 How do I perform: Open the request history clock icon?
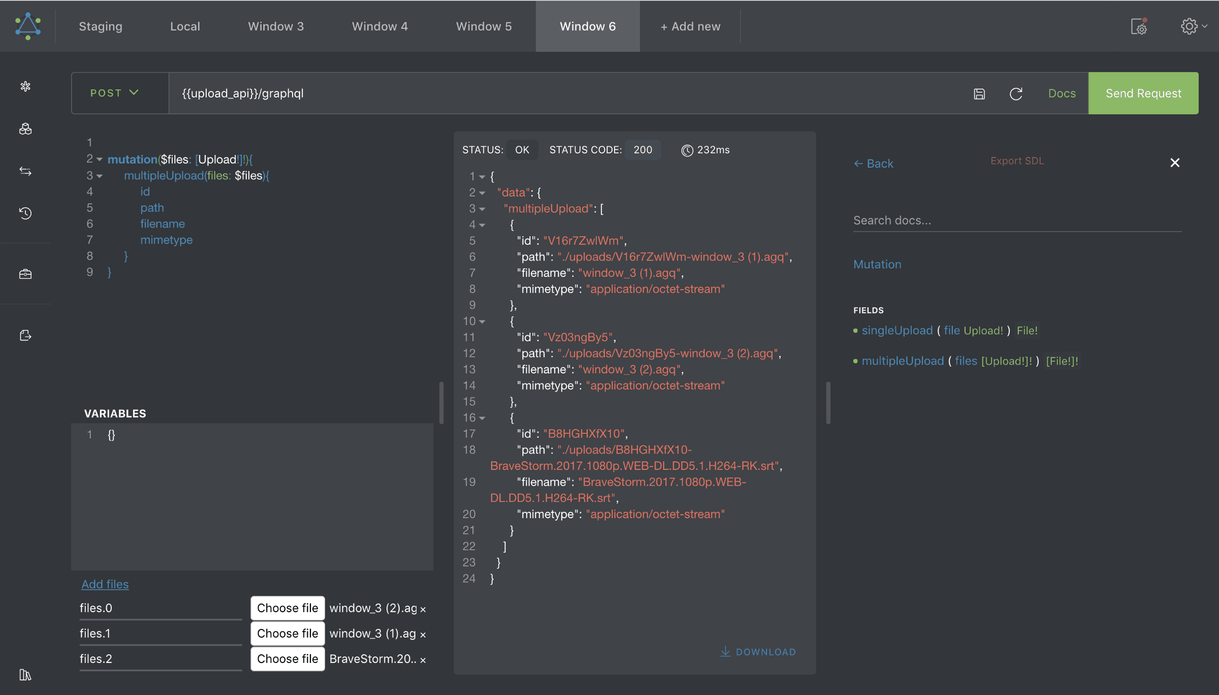click(25, 213)
